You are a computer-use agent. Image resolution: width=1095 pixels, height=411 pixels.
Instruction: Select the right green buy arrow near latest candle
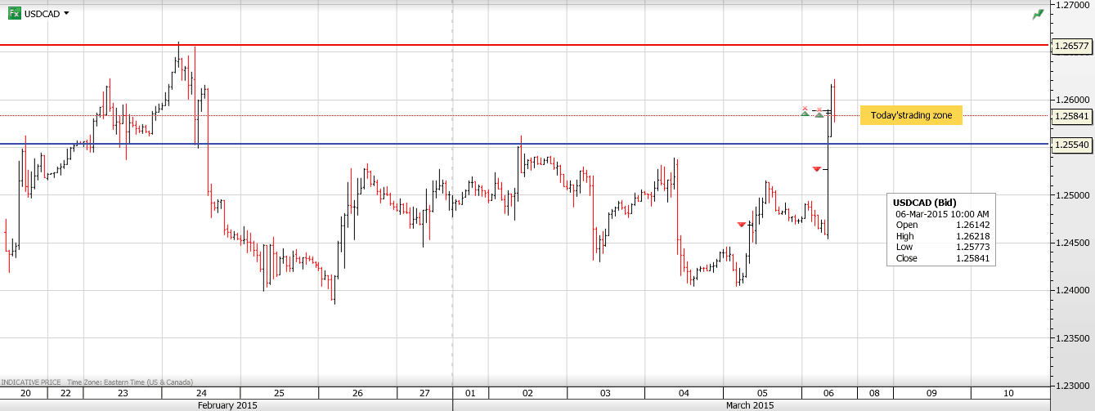[x=819, y=114]
